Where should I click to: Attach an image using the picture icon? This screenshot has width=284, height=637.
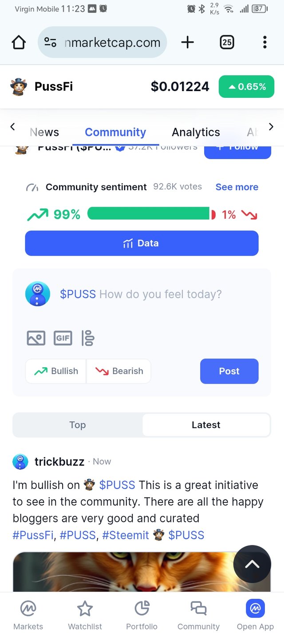(36, 338)
